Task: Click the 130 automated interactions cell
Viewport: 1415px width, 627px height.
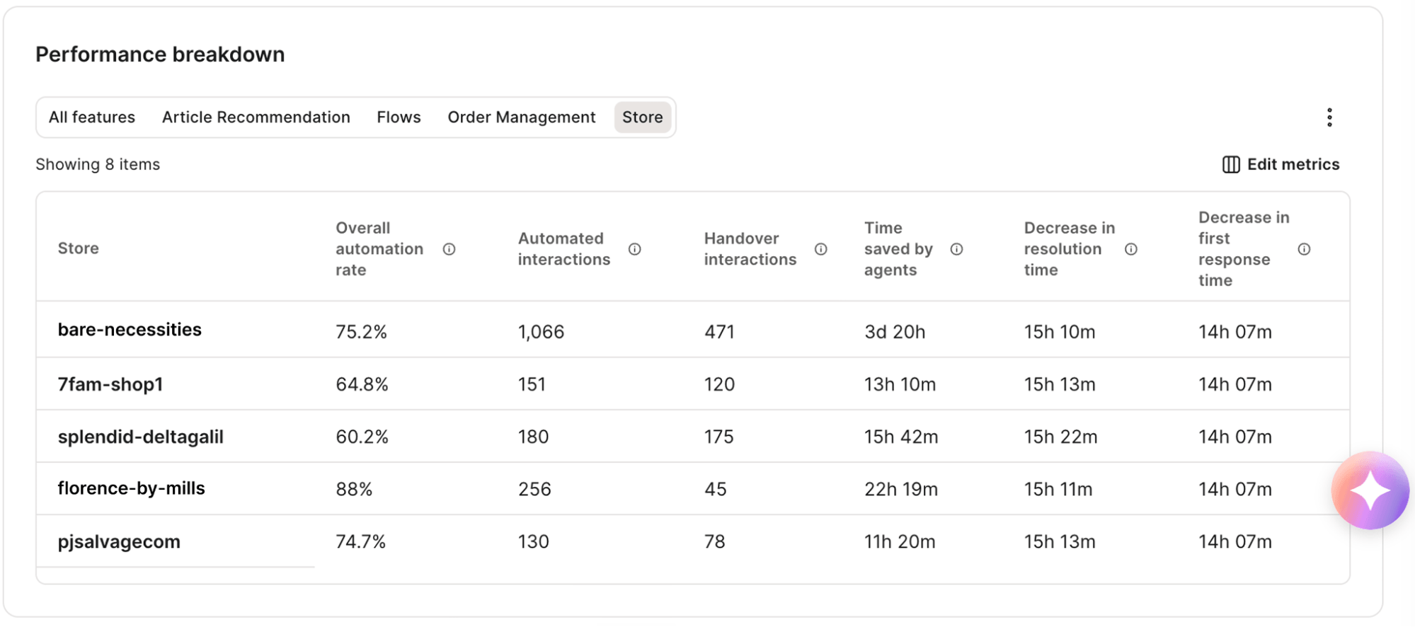Action: (533, 541)
